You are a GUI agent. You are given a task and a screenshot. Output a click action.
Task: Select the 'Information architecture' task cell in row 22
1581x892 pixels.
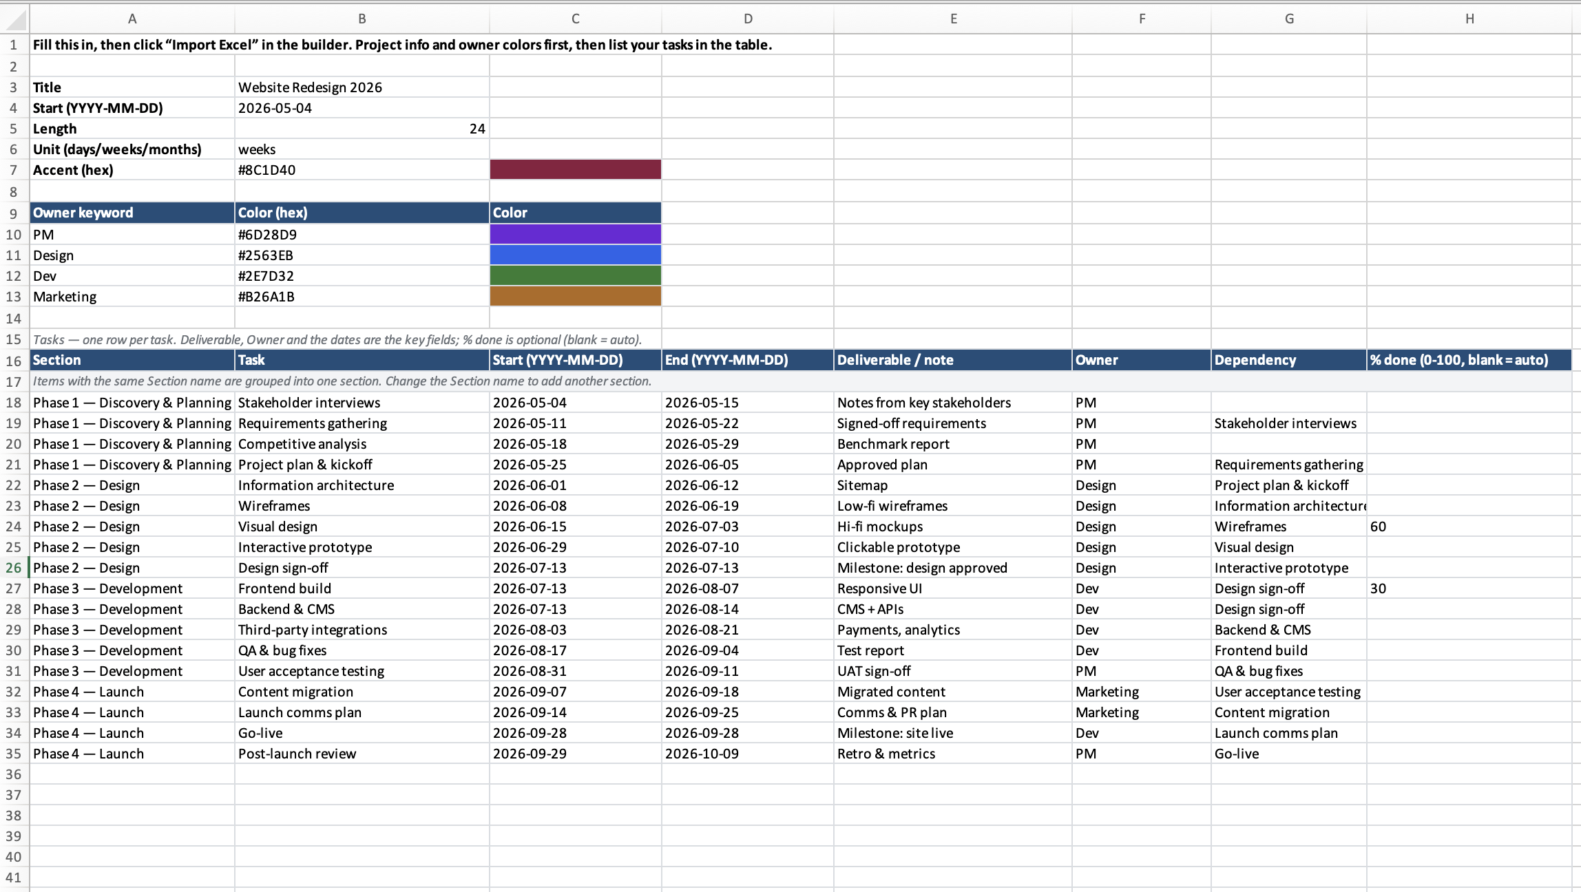pos(362,485)
